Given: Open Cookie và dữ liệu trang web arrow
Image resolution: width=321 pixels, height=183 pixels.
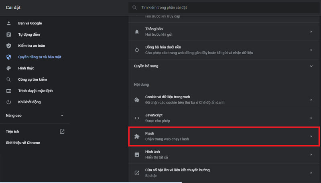Looking at the screenshot, I should [x=311, y=100].
